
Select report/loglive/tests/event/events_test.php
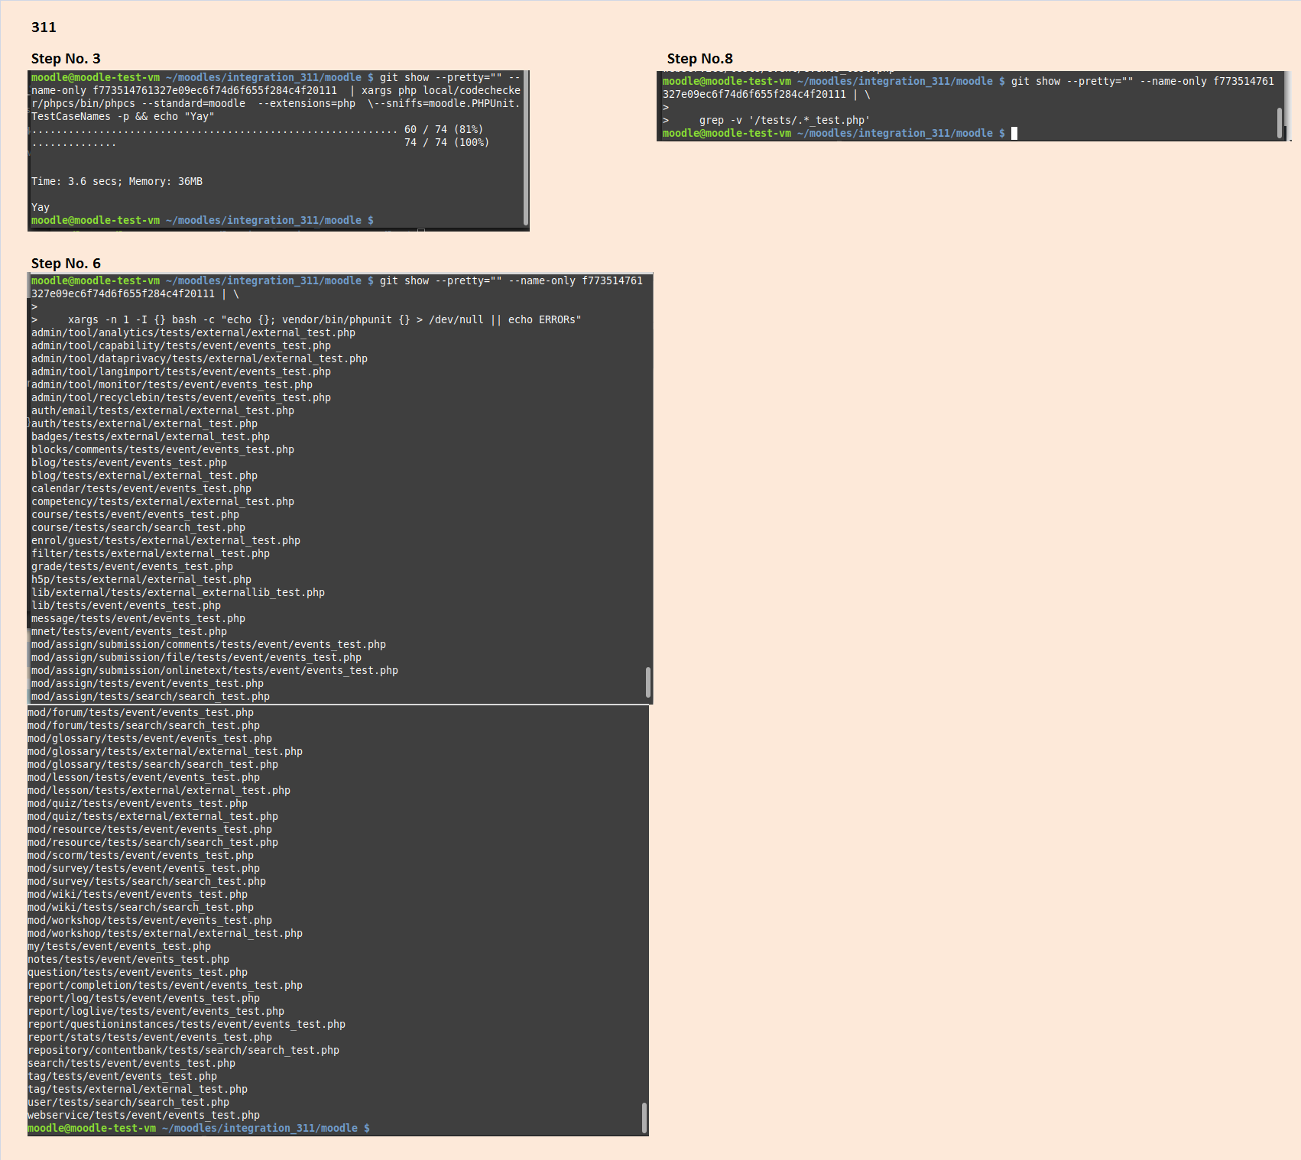(156, 1012)
